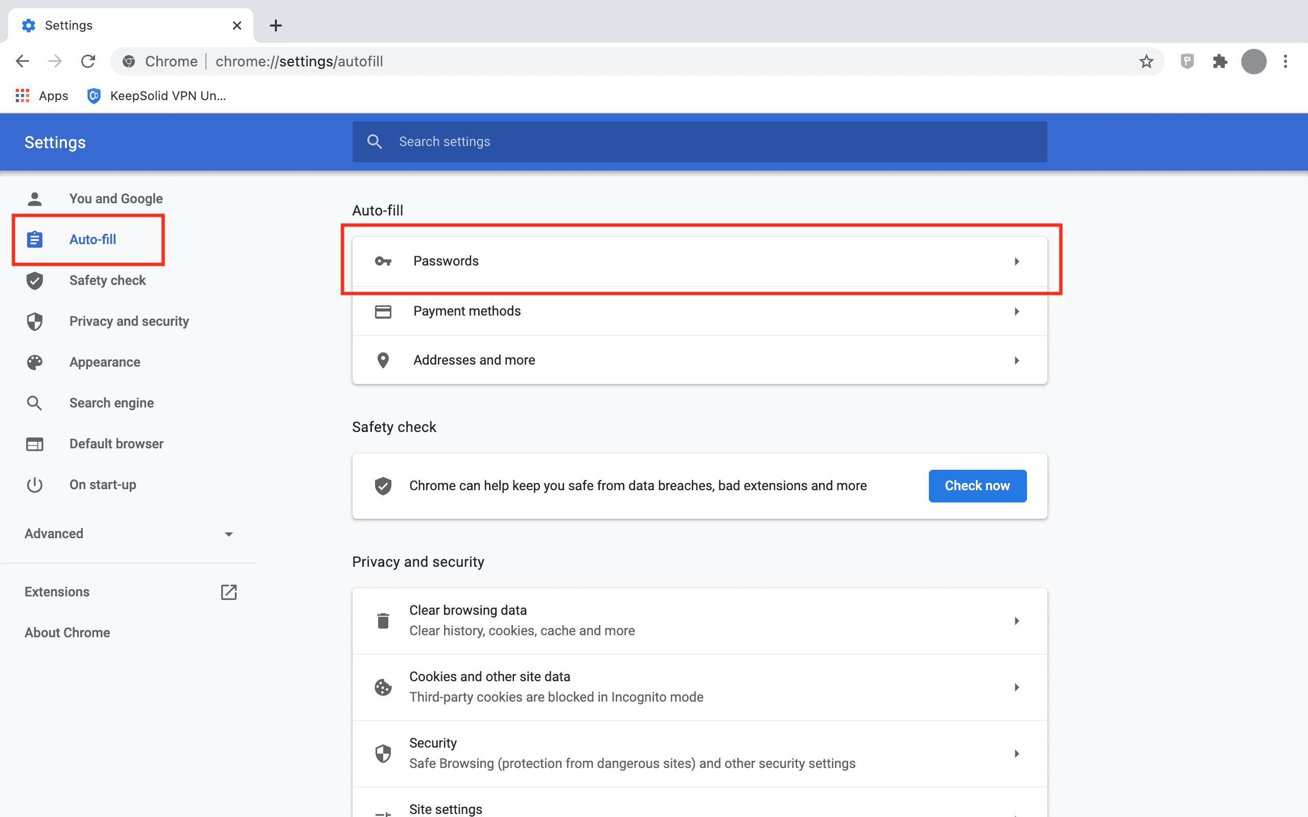Open the Extensions puzzle icon
This screenshot has height=817, width=1308.
tap(1220, 61)
